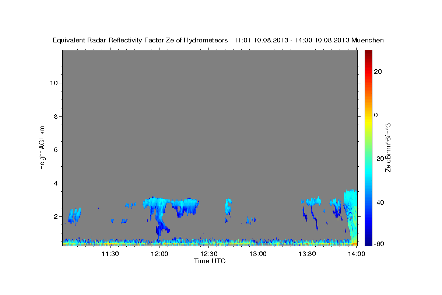Click the station name 'Muenchen' in the title
The width and height of the screenshot is (442, 295).
[368, 41]
